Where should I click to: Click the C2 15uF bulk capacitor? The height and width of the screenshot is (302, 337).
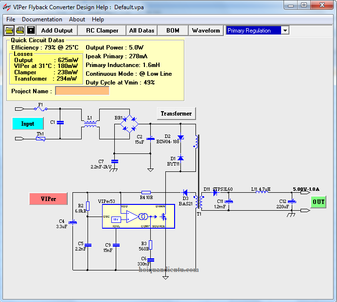coord(150,139)
